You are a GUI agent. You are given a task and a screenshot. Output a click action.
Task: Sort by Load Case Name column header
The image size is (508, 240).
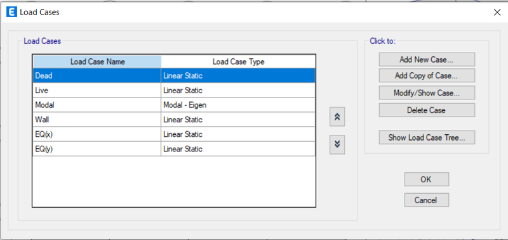[97, 61]
